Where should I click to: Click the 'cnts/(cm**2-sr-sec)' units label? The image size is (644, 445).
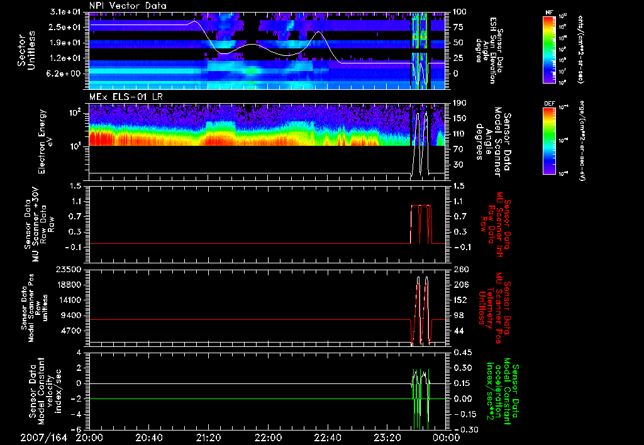click(x=580, y=49)
